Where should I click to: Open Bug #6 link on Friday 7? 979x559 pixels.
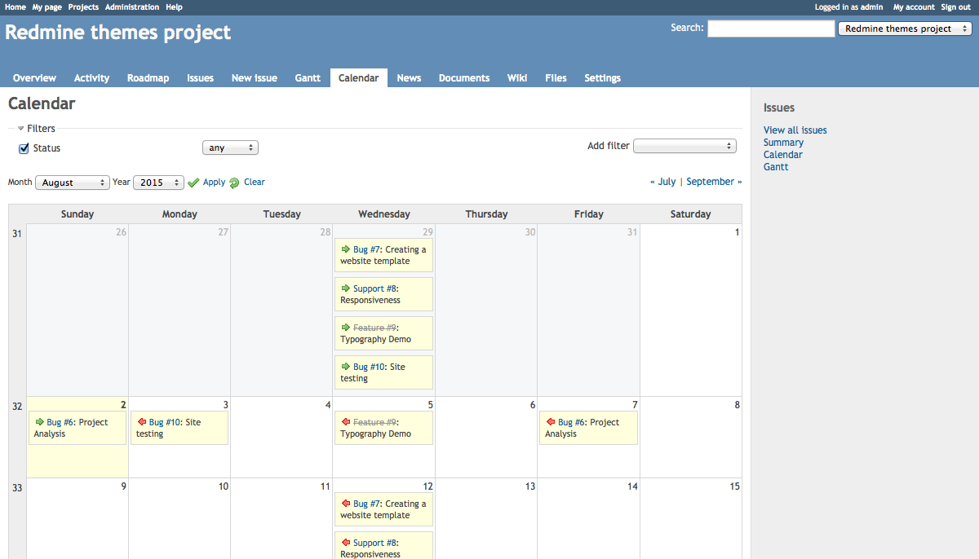click(x=572, y=422)
